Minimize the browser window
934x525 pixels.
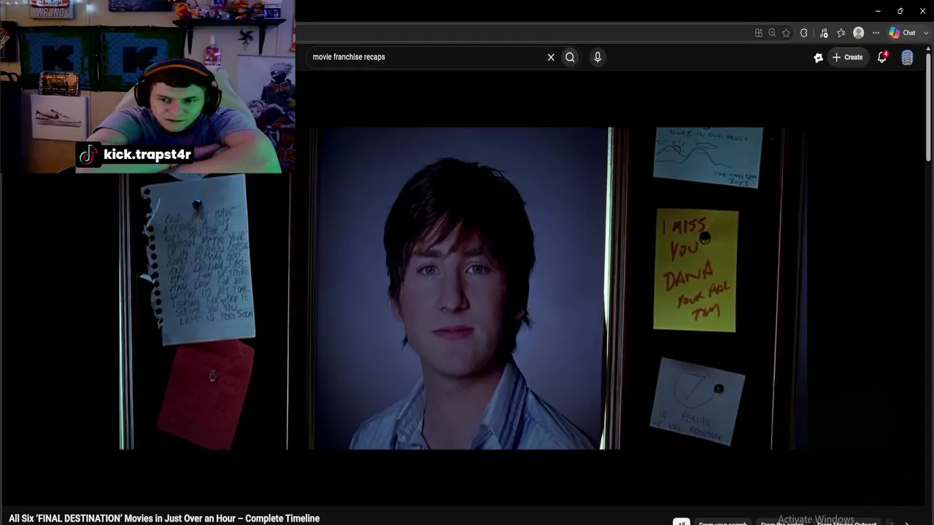(x=878, y=11)
